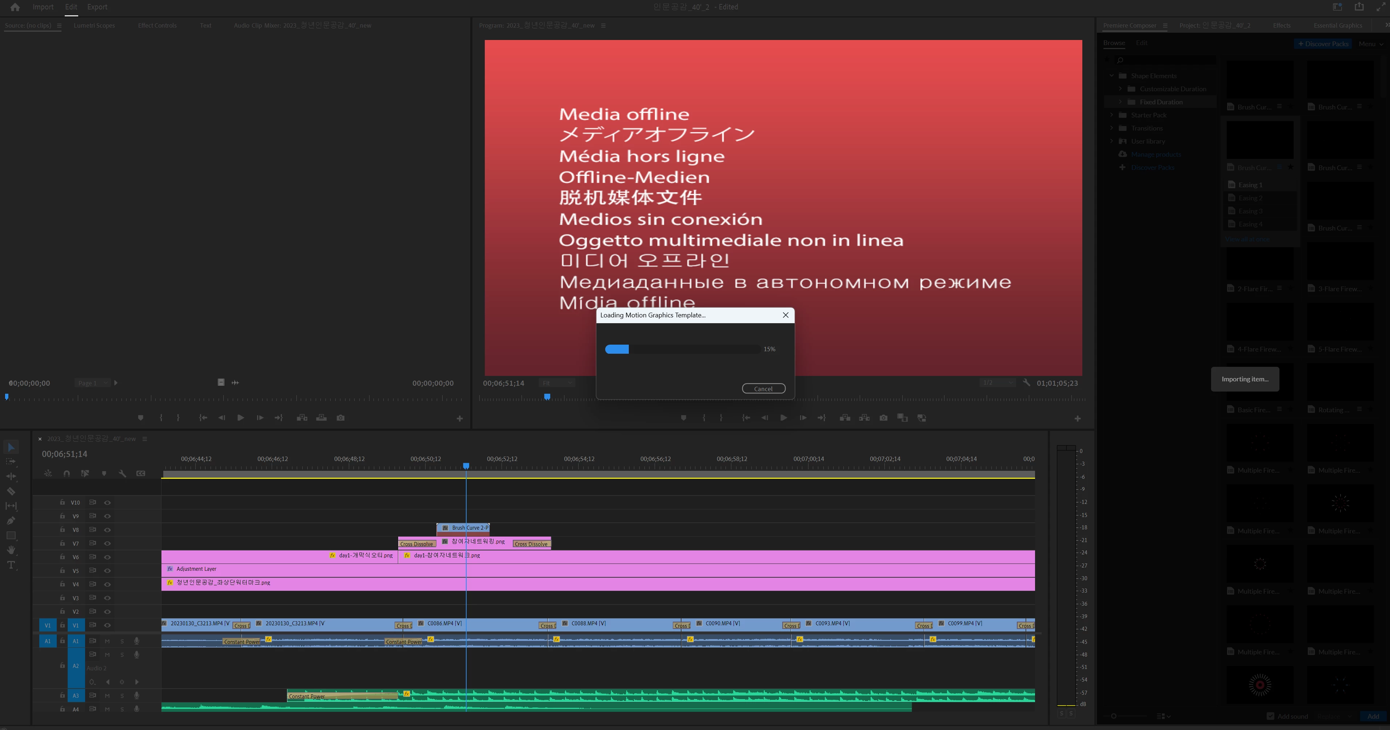Viewport: 1390px width, 730px height.
Task: Mute audio track A1
Action: pos(107,641)
